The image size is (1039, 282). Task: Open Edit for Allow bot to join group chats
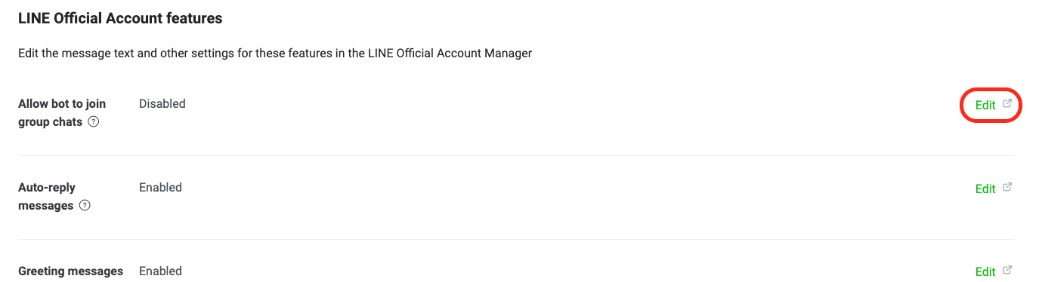click(985, 106)
